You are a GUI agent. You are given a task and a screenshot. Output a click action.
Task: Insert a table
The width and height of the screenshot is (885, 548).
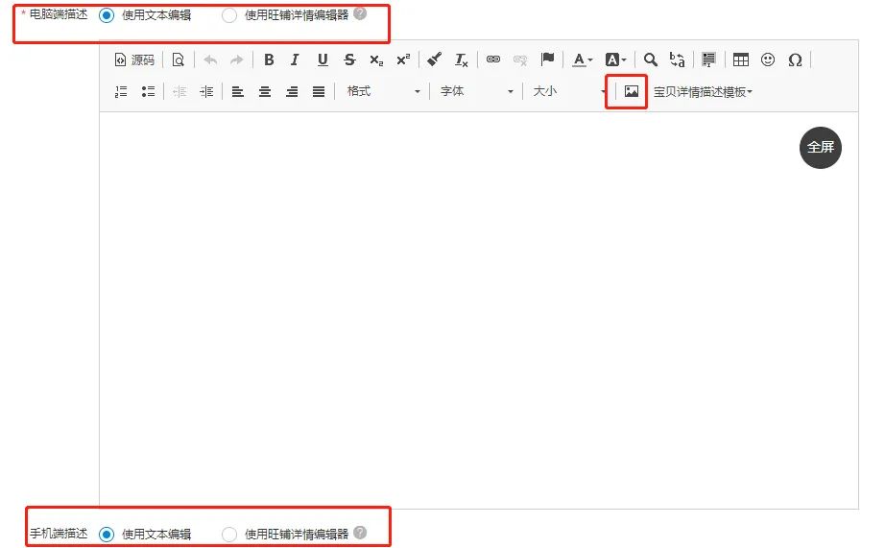(740, 60)
